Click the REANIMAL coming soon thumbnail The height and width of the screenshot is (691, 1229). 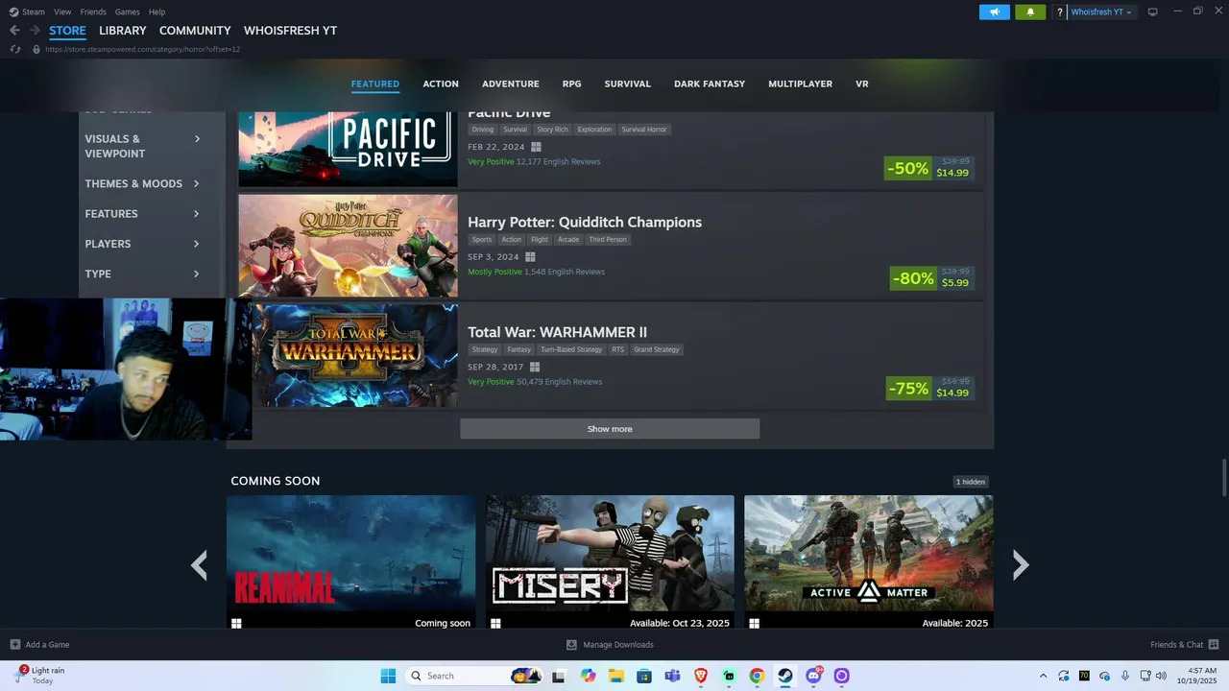(x=350, y=561)
